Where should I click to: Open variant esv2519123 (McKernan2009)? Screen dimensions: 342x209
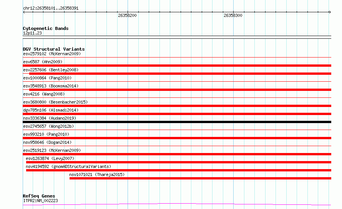click(x=52, y=150)
